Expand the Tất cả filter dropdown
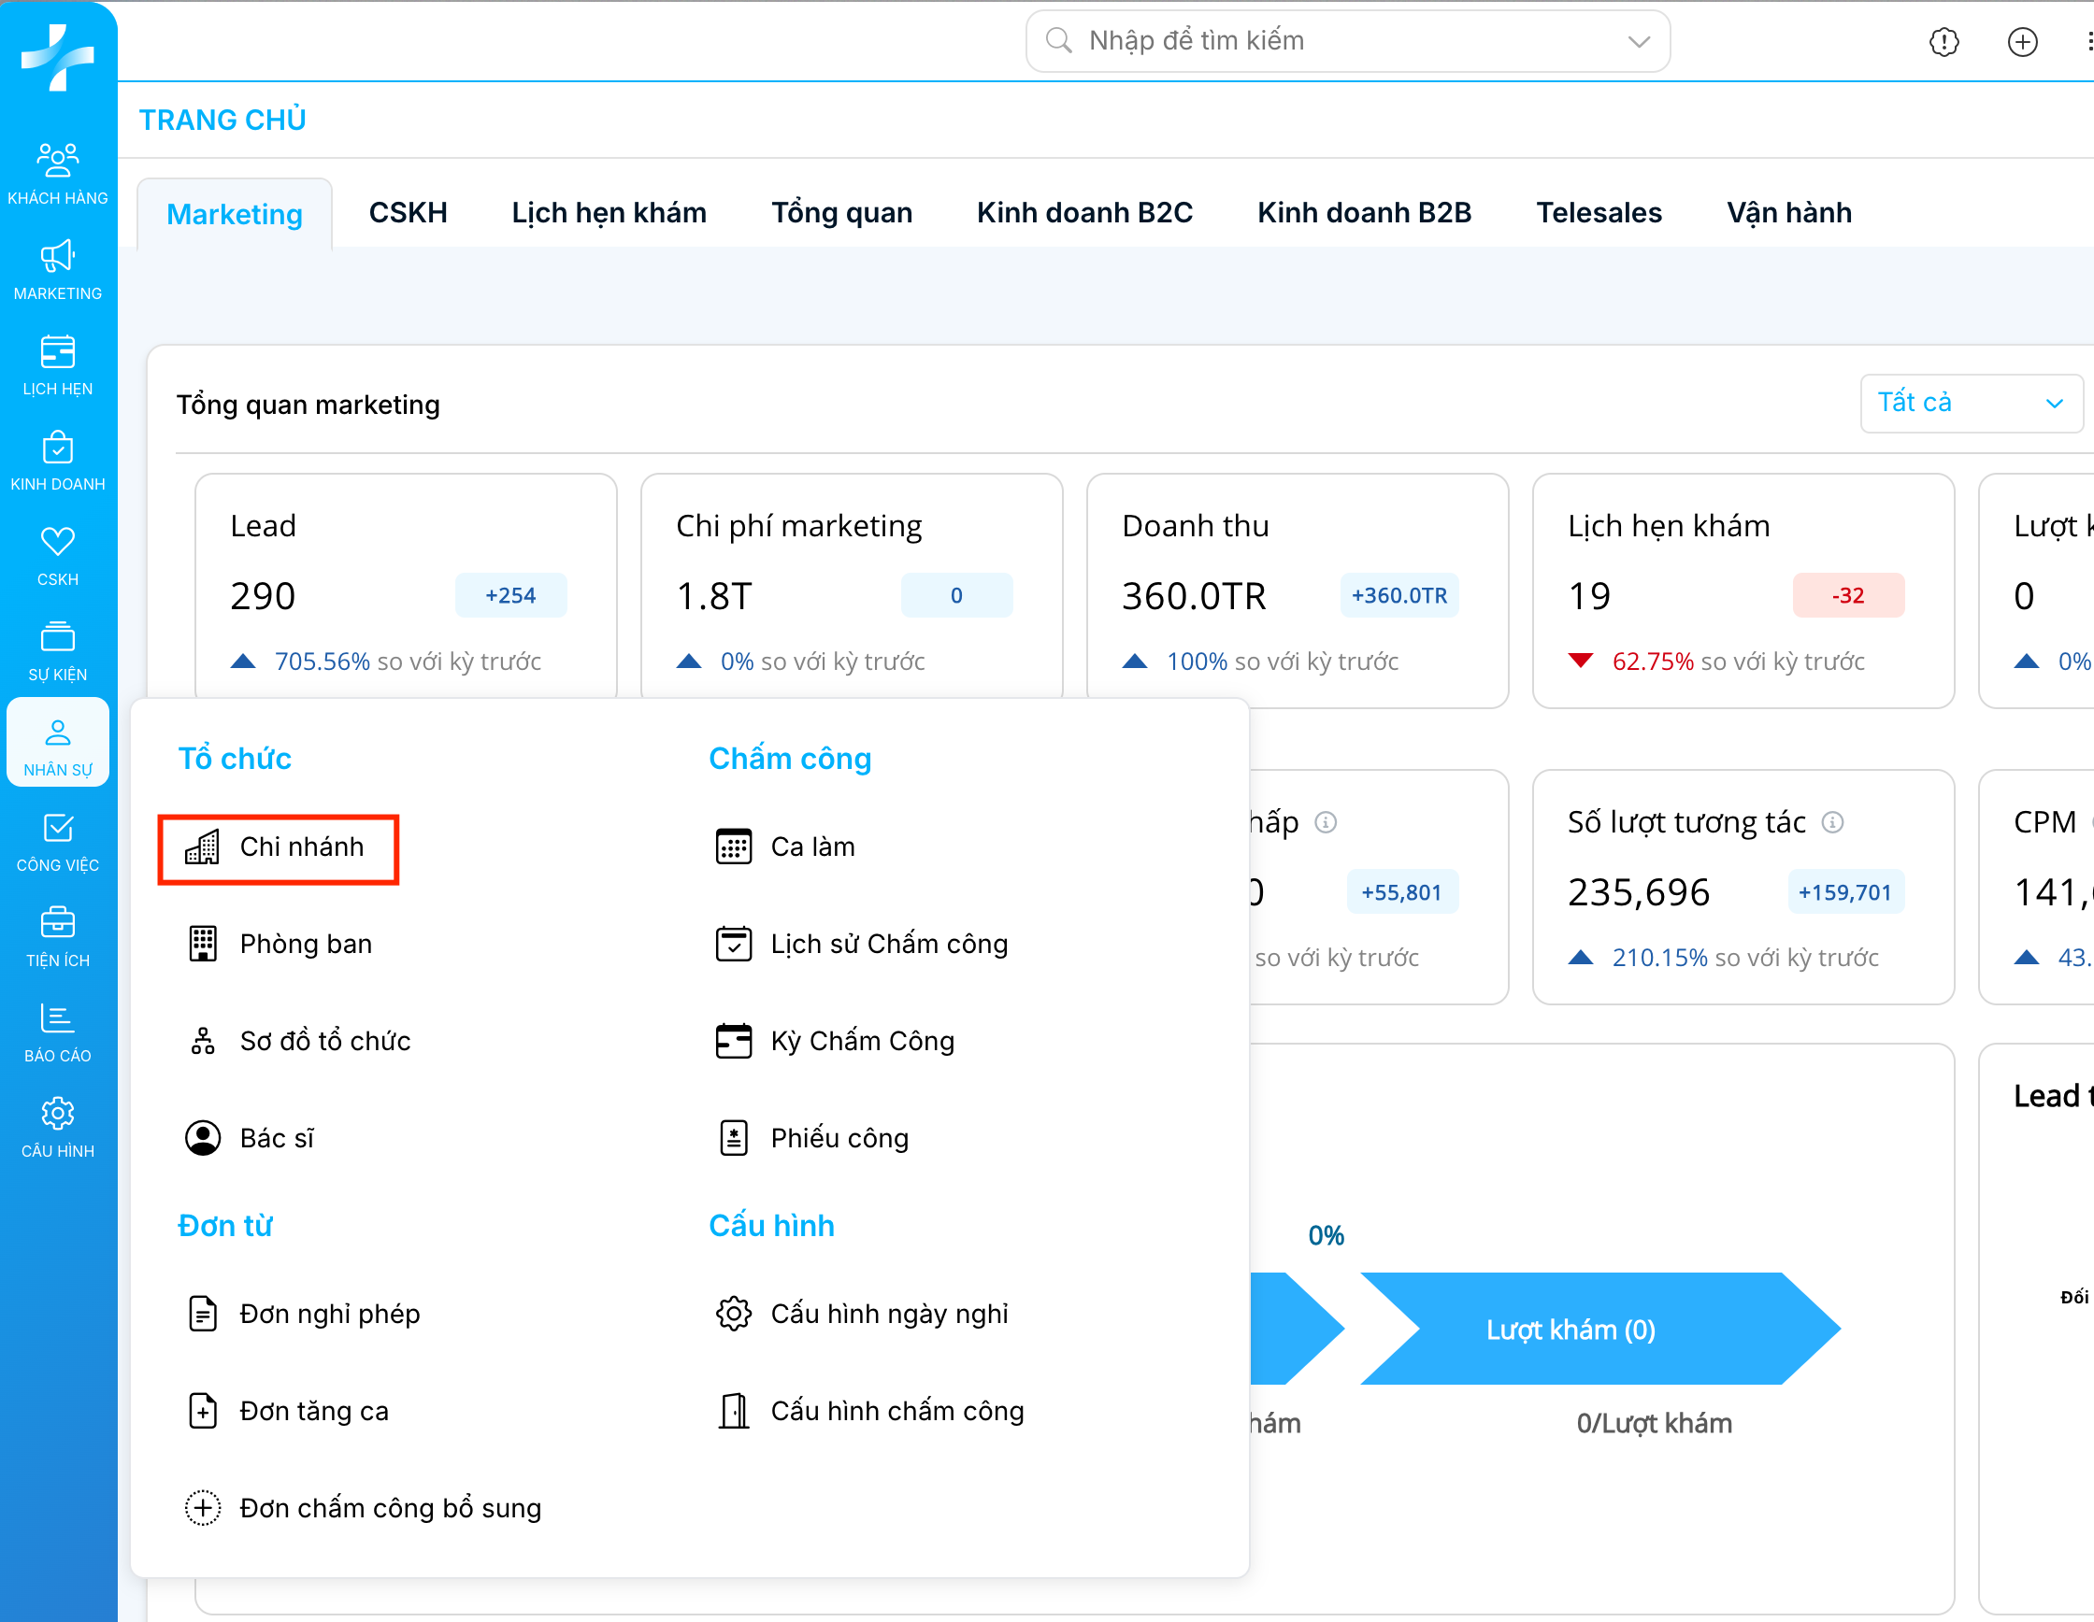2094x1622 pixels. 1971,404
